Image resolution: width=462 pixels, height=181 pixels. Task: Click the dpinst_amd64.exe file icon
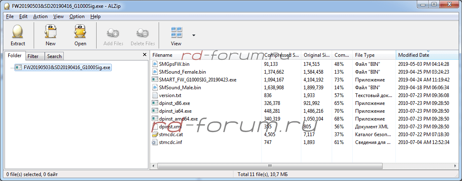click(x=155, y=119)
